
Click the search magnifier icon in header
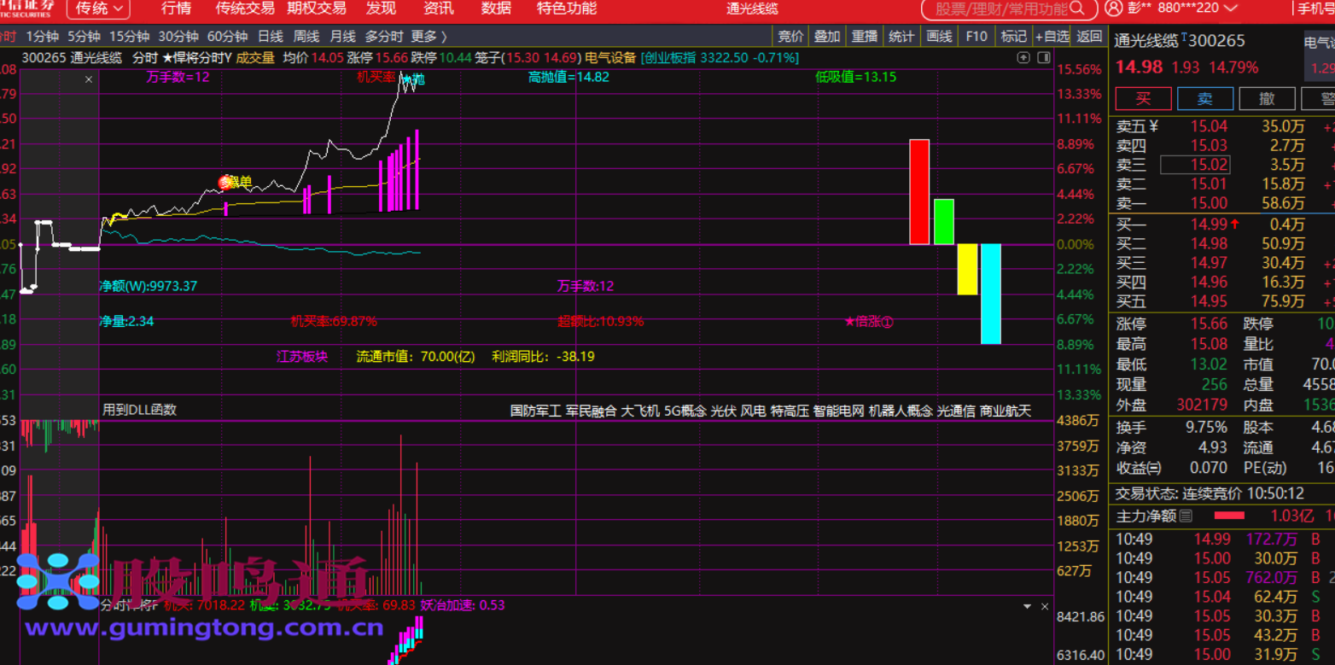click(1081, 9)
